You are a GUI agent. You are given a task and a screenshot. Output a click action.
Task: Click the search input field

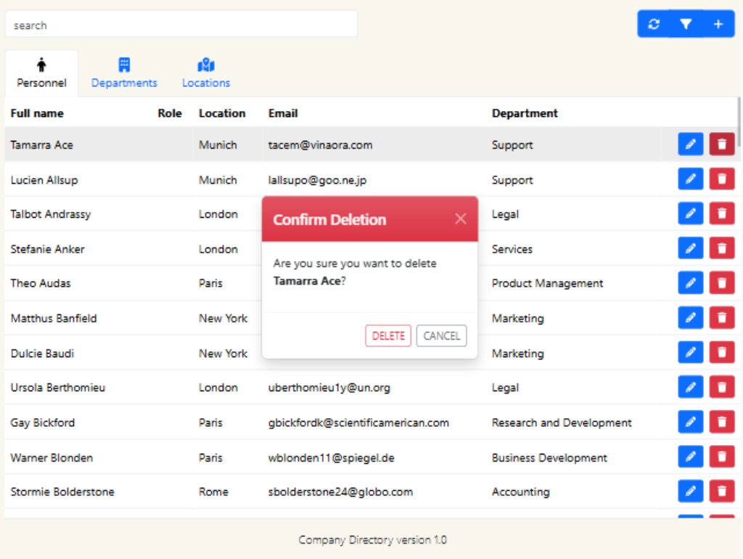(181, 25)
